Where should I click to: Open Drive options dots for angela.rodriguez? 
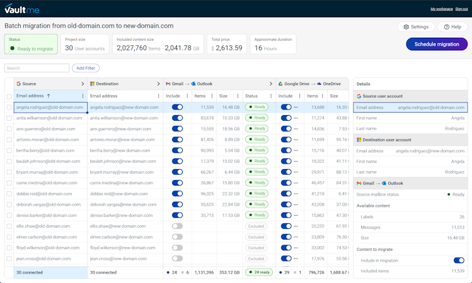(296, 108)
